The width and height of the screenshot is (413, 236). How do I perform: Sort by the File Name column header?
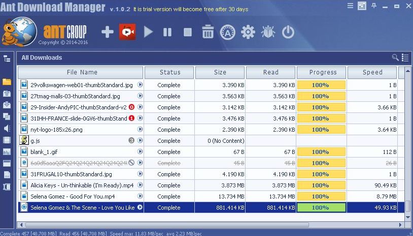(x=81, y=72)
